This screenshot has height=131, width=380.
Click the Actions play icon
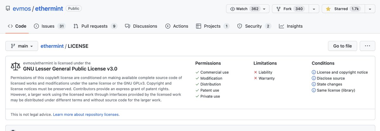pos(168,26)
